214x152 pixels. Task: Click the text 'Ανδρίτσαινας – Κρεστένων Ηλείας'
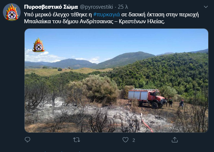(122, 21)
